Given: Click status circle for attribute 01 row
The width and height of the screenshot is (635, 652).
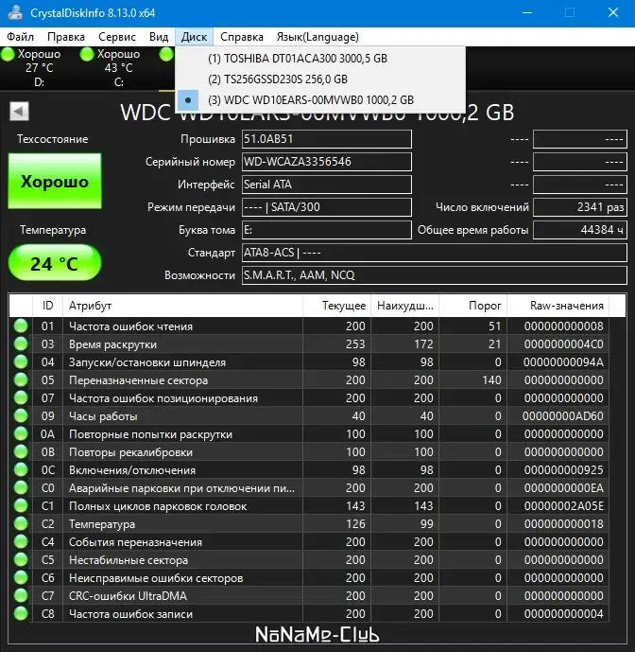Looking at the screenshot, I should [x=21, y=326].
